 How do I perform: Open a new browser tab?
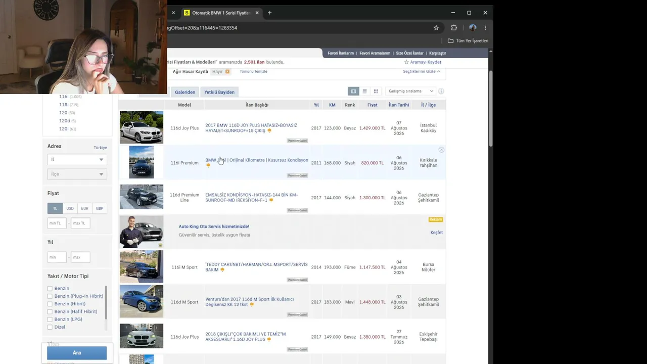[x=269, y=13]
